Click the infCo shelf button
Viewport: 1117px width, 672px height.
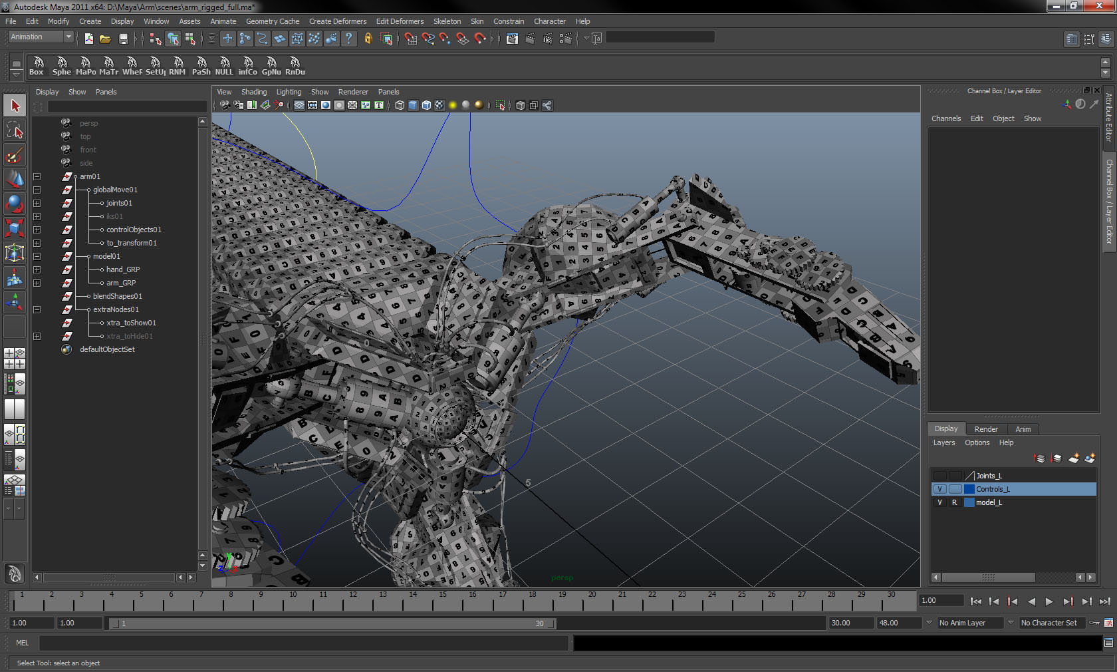247,67
